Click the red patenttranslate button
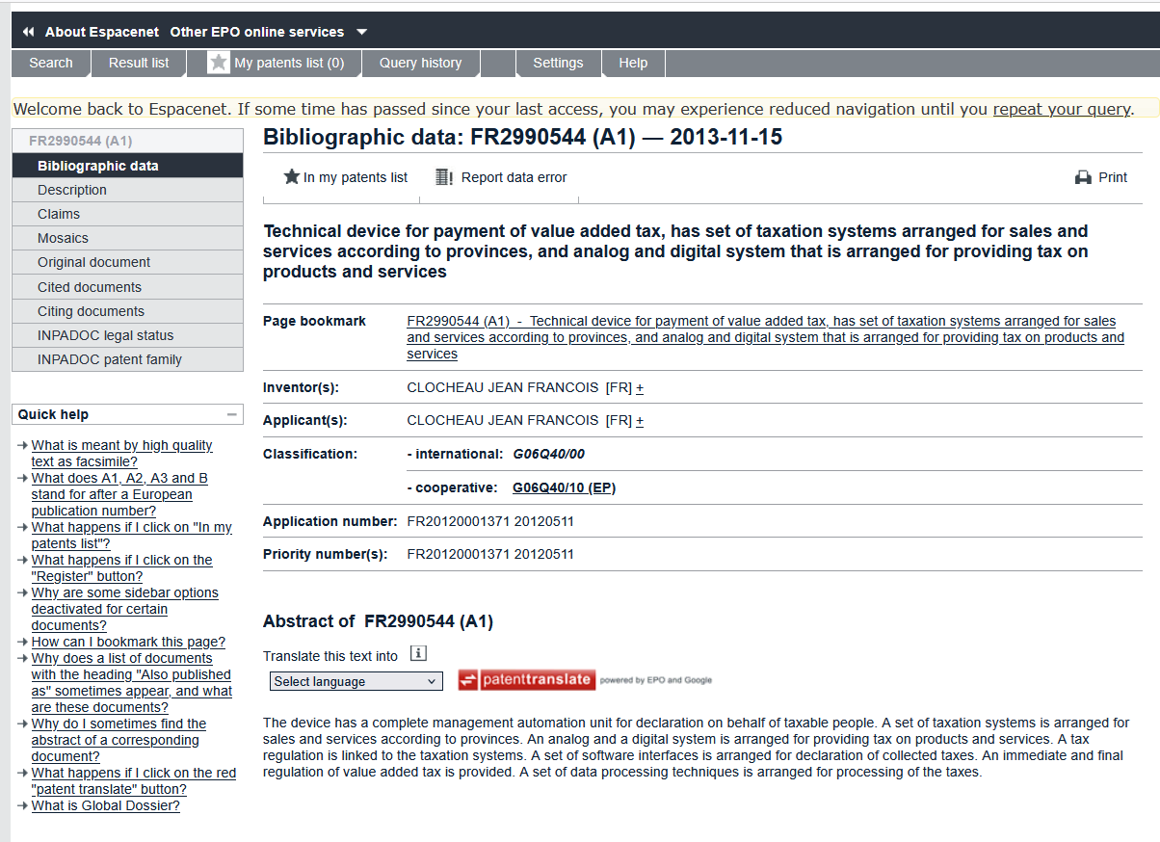Image resolution: width=1160 pixels, height=842 pixels. [x=526, y=679]
